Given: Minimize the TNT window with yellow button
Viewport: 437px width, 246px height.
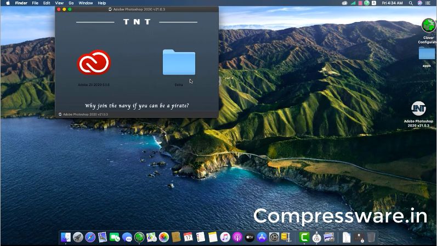Looking at the screenshot, I should [64, 9].
